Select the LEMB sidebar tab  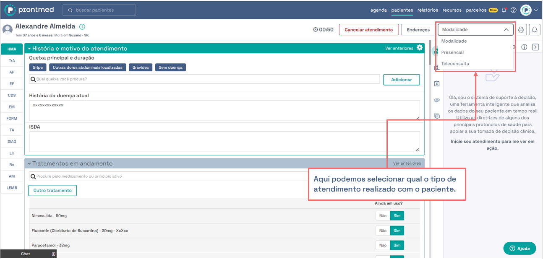coord(12,188)
